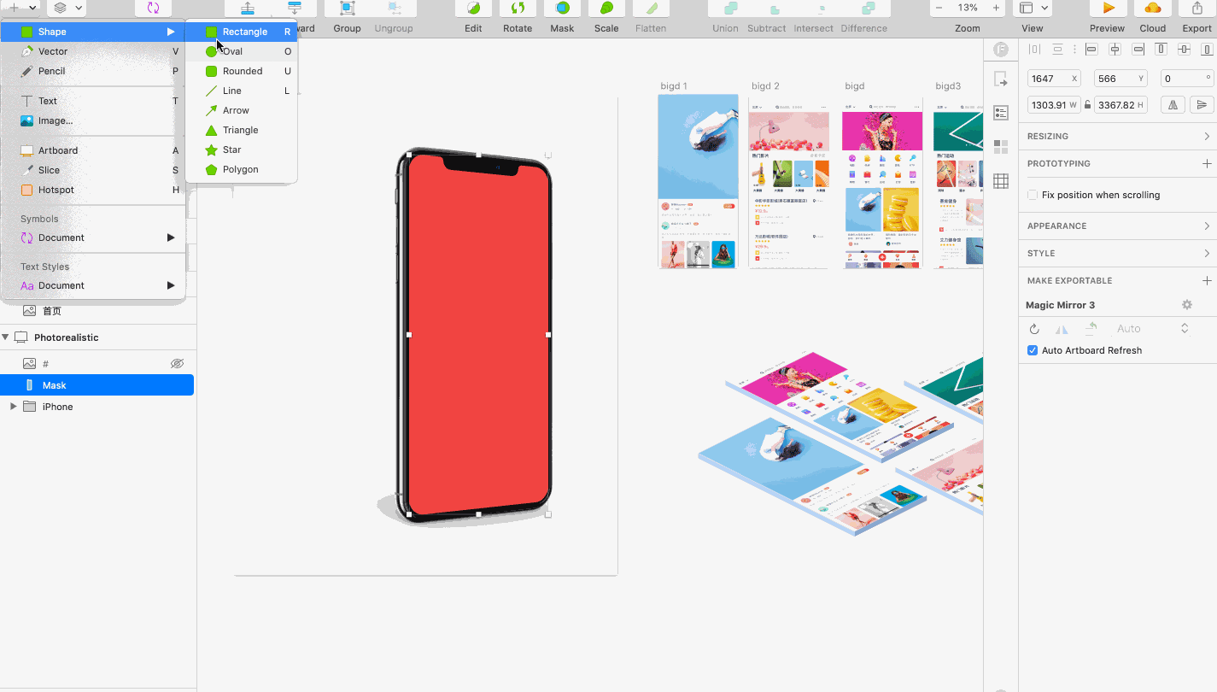
Task: Expand the Resizing section
Action: tap(1206, 136)
